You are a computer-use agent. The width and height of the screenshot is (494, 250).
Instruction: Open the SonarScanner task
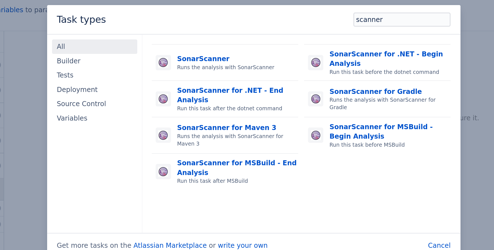(203, 59)
